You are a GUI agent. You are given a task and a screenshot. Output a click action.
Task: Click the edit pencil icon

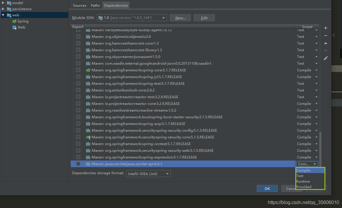[x=325, y=58]
